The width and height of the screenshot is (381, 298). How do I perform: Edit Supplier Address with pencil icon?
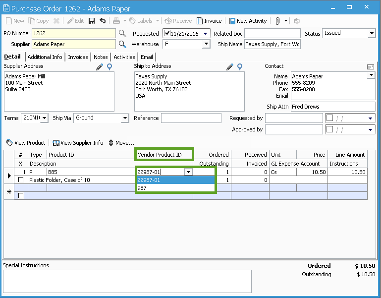(x=100, y=66)
